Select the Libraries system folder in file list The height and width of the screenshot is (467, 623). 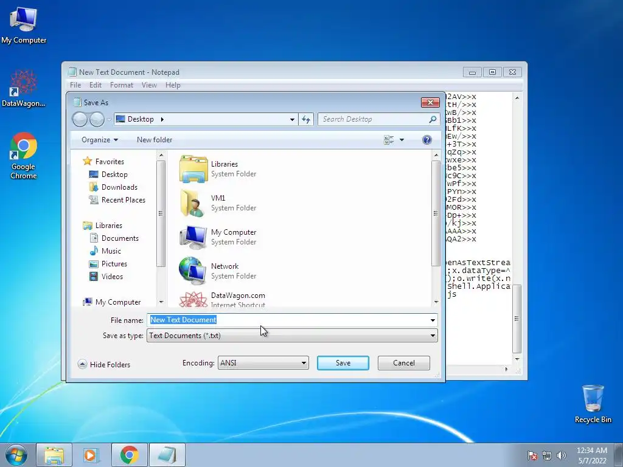[218, 169]
